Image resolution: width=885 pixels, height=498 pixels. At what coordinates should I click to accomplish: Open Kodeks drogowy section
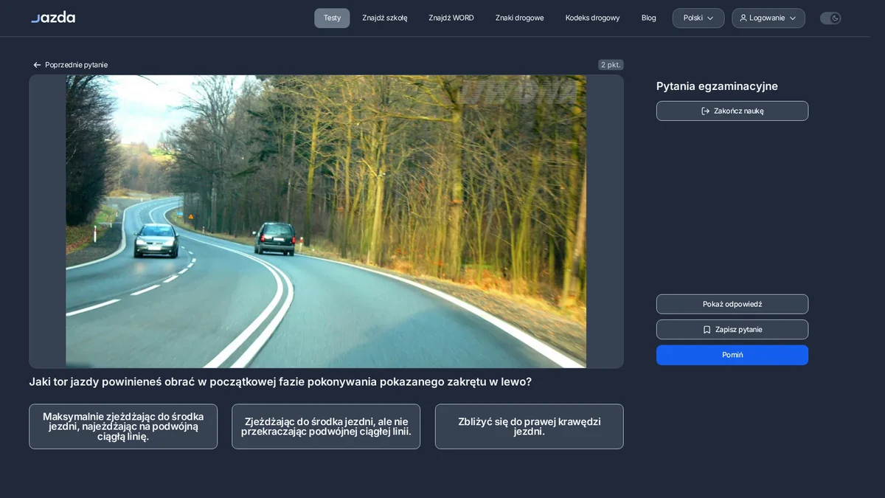(593, 18)
